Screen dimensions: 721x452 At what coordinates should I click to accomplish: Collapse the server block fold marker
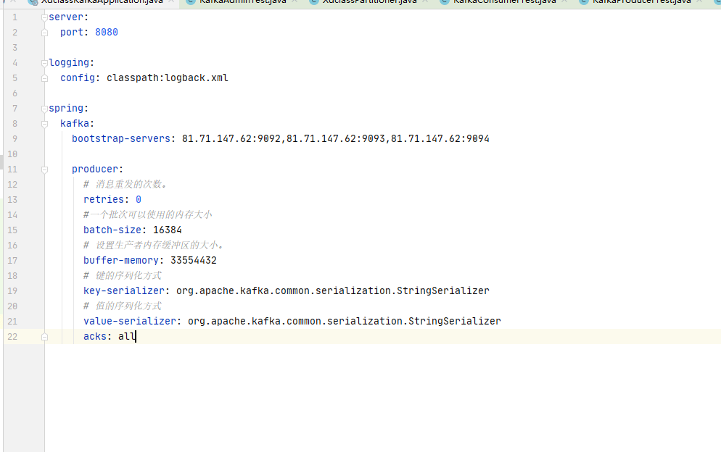[x=44, y=17]
